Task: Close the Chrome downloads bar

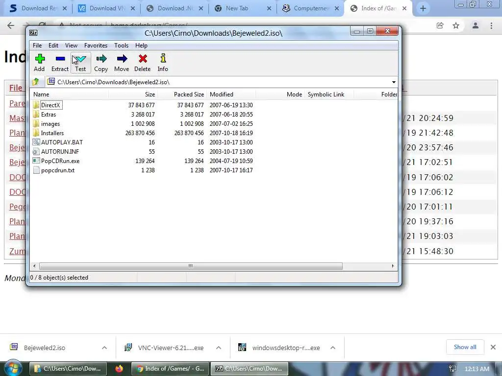Action: (x=493, y=347)
